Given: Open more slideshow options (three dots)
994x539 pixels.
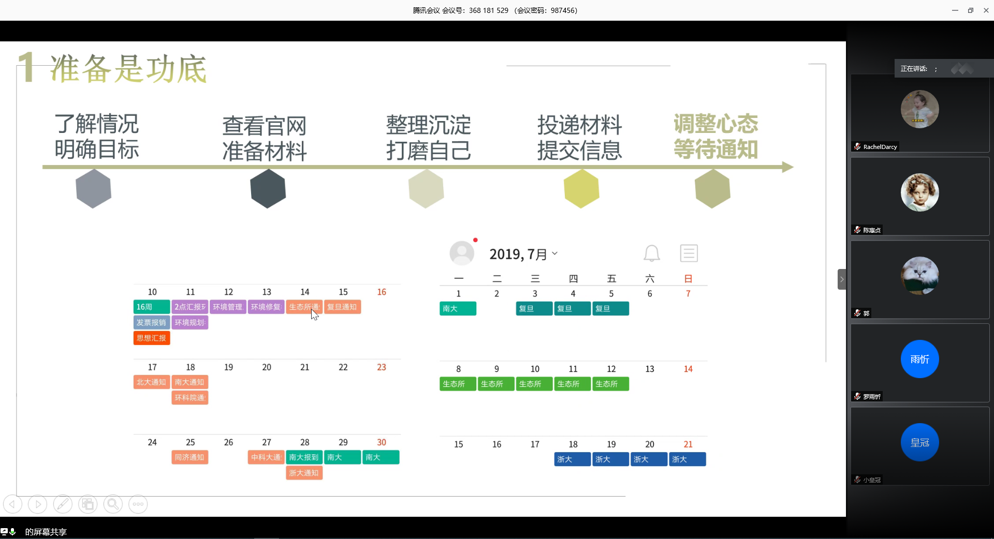Looking at the screenshot, I should tap(138, 504).
